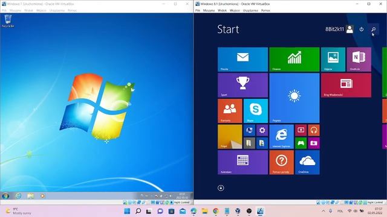Open the Music headphones tile
Image resolution: width=387 pixels, height=217 pixels.
tap(314, 130)
